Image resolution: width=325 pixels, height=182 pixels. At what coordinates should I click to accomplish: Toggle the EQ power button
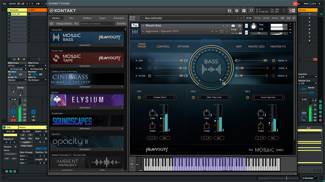point(149,68)
